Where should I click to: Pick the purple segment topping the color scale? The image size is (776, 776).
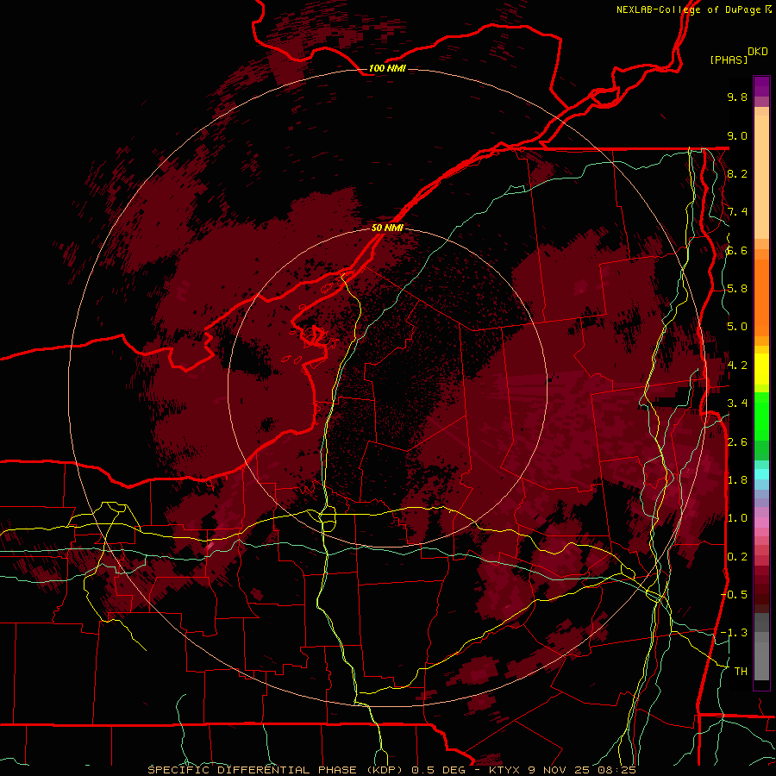761,86
